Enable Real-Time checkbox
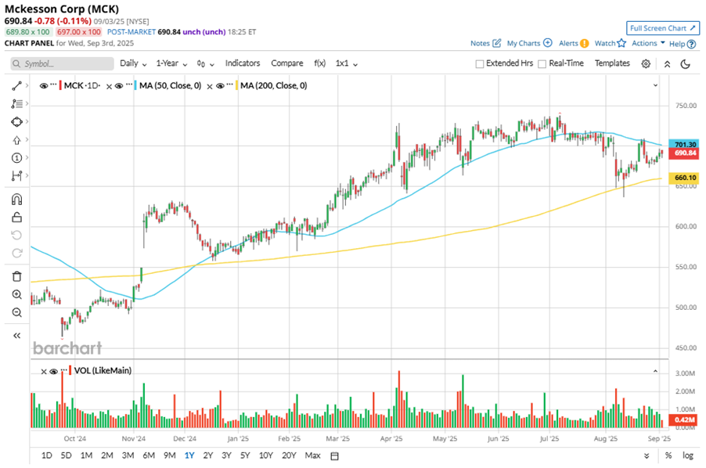The height and width of the screenshot is (468, 706). (x=542, y=64)
